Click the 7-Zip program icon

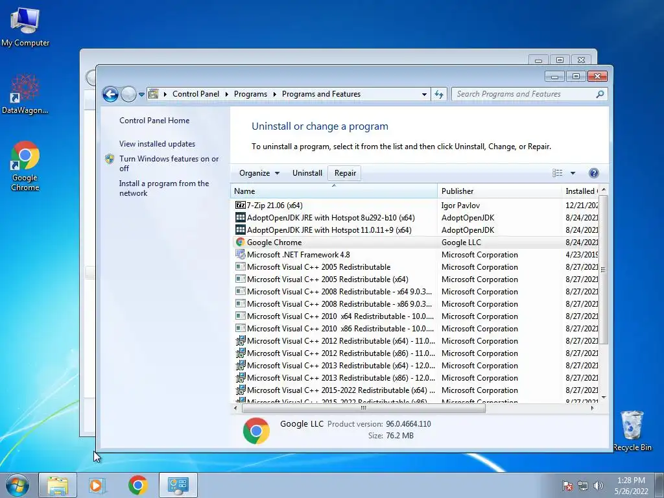(x=240, y=206)
